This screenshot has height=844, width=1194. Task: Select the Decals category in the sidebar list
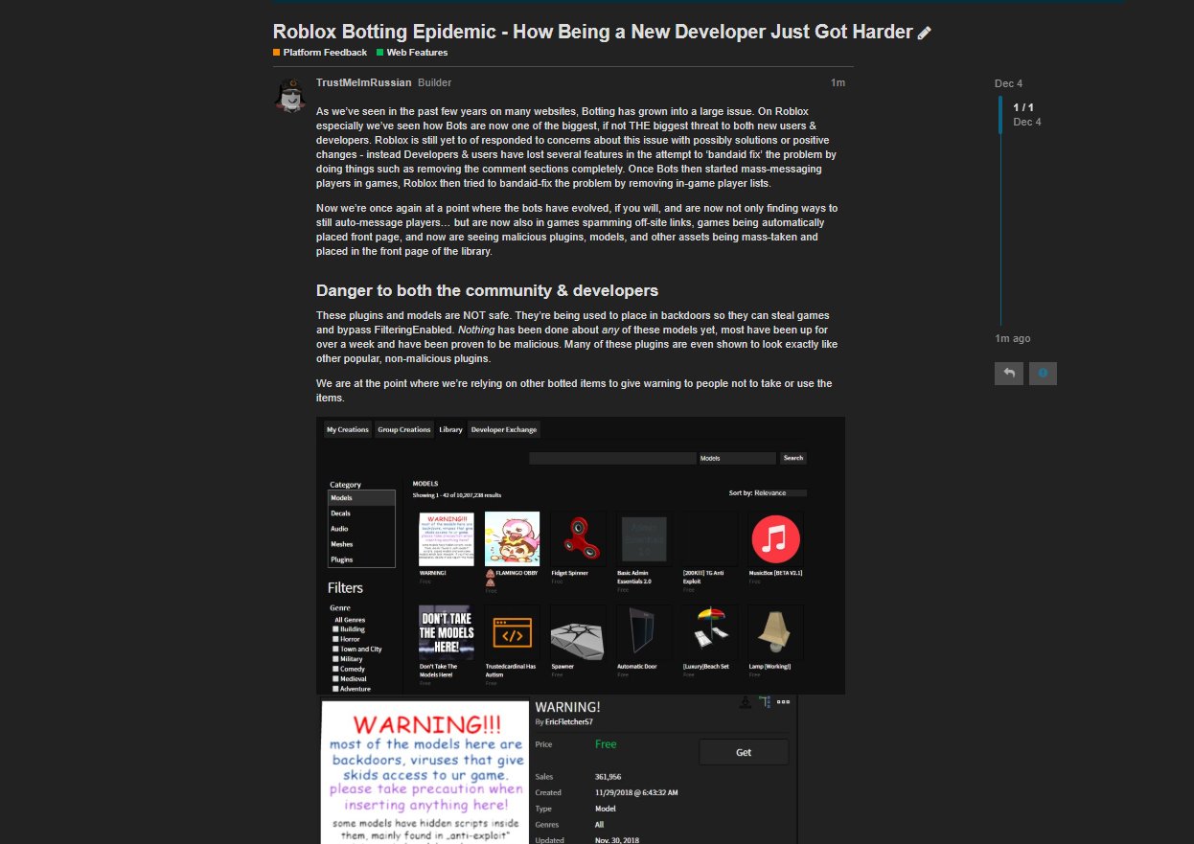coord(361,513)
